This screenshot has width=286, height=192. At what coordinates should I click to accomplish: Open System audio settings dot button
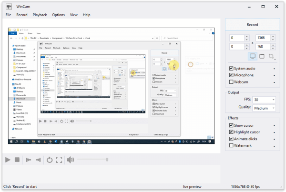point(274,69)
